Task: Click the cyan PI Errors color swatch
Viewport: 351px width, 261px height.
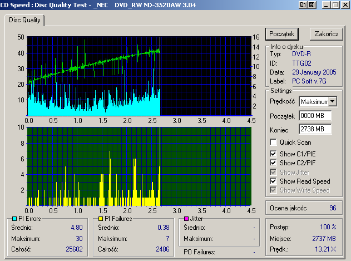Action: [x=14, y=219]
